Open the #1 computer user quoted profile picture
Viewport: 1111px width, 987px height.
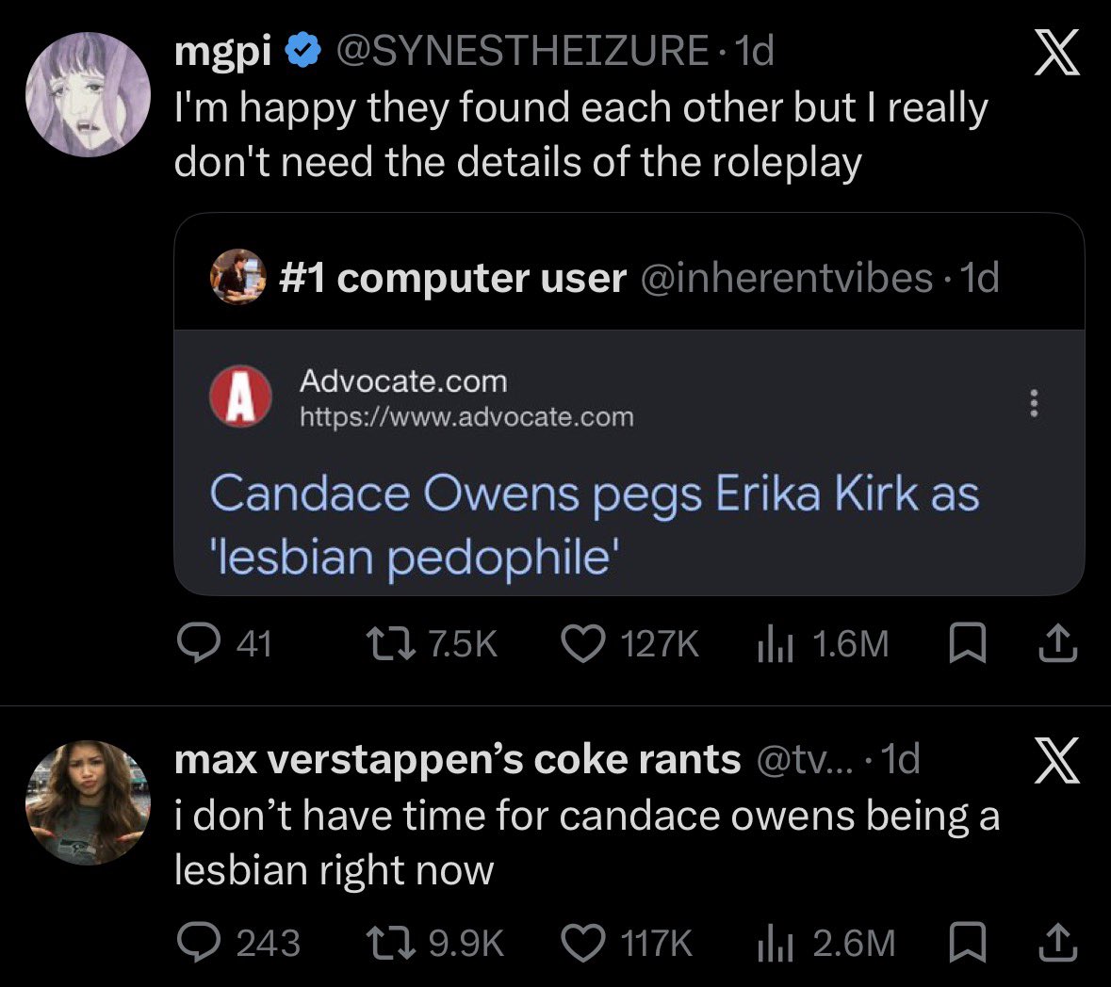[238, 277]
